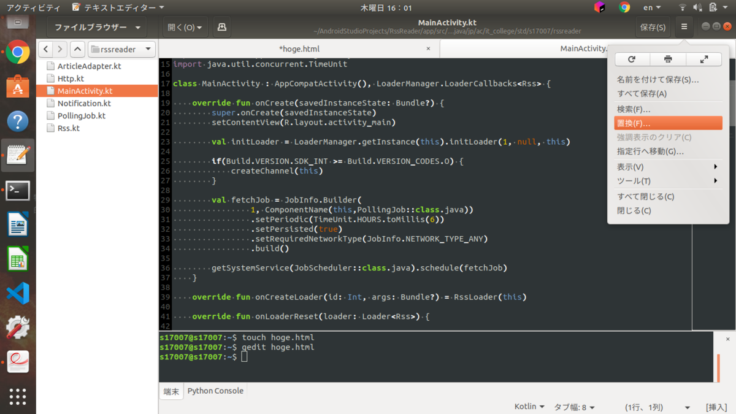
Task: Open Visual Studio Code from the dock
Action: click(x=18, y=294)
